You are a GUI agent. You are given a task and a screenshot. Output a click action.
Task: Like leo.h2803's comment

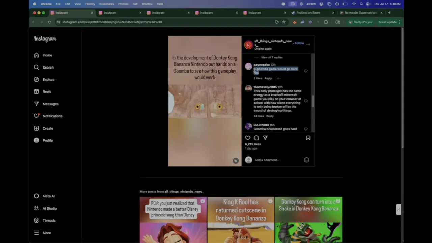(306, 129)
